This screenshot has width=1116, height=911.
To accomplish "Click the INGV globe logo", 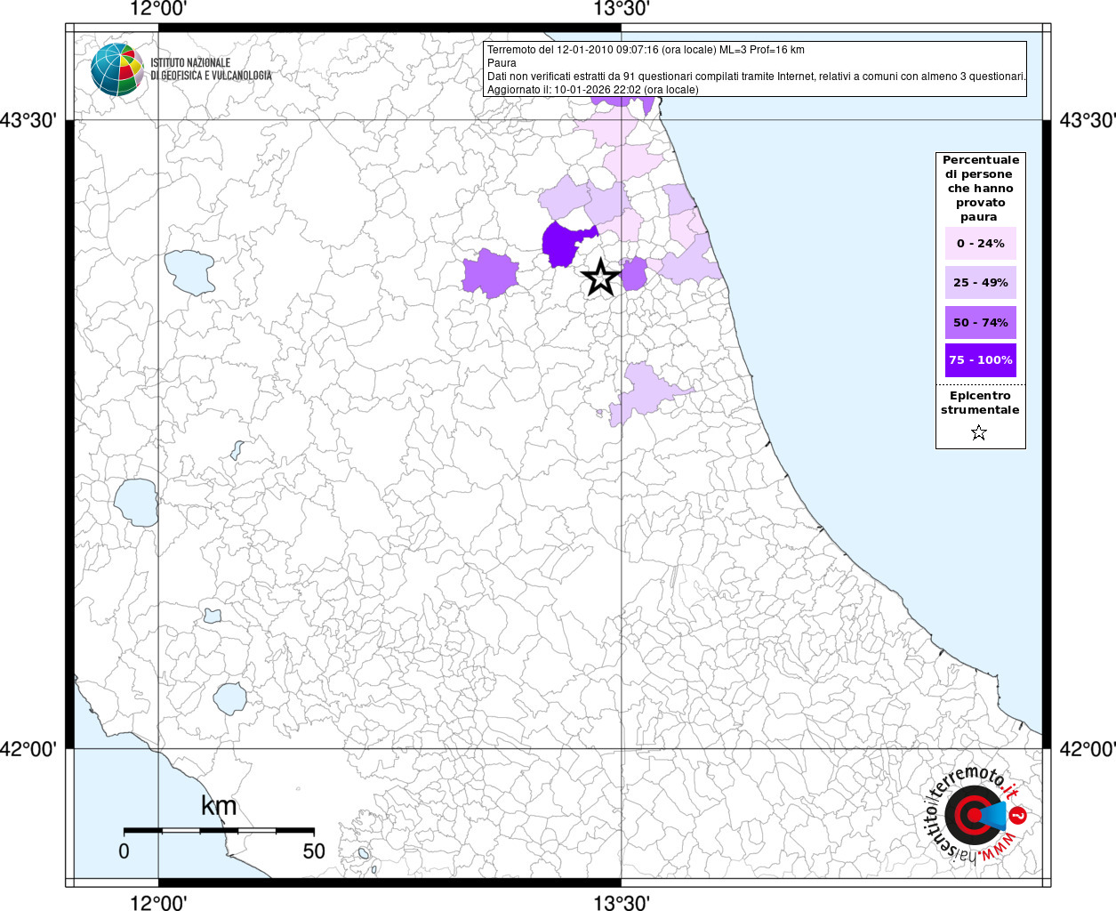I will click(x=116, y=69).
